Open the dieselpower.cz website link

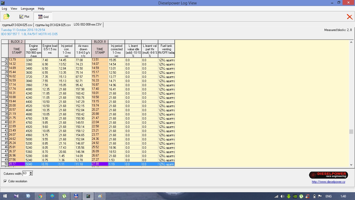[328, 182]
